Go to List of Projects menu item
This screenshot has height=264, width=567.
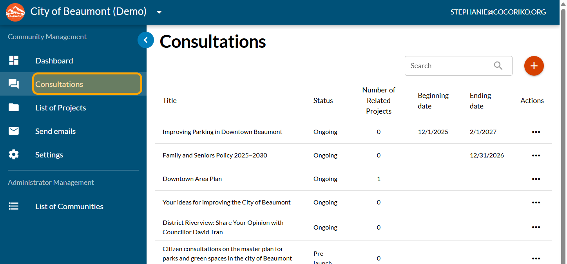tap(61, 108)
